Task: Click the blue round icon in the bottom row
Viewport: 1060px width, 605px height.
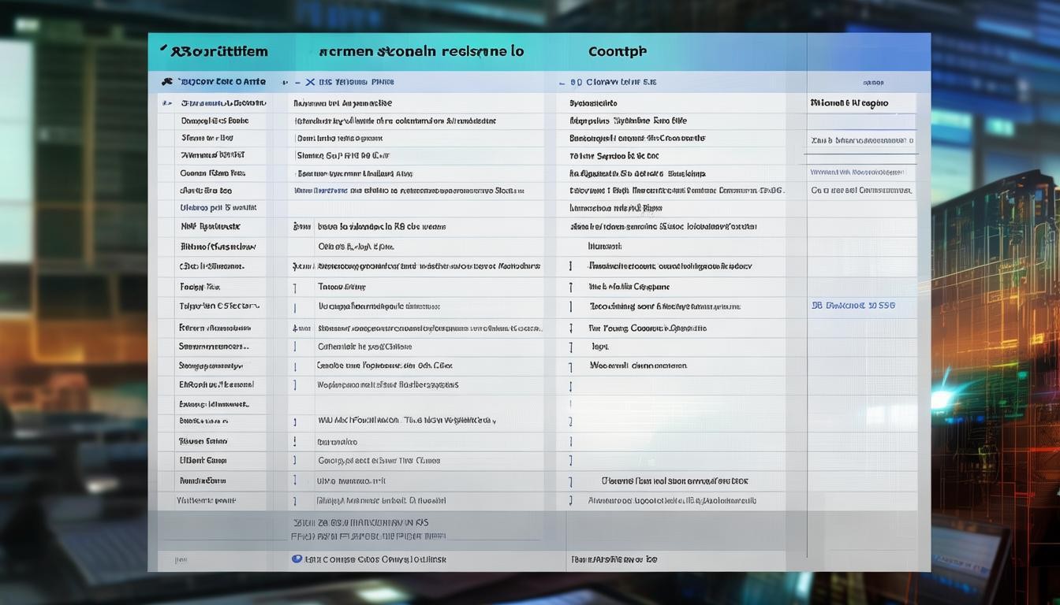Action: (x=297, y=559)
